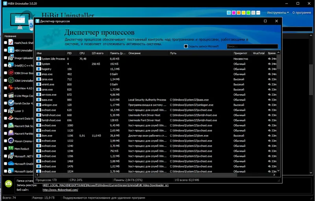Click the Mem Reduct icon
This screenshot has width=315, height=201.
(x=11, y=148)
